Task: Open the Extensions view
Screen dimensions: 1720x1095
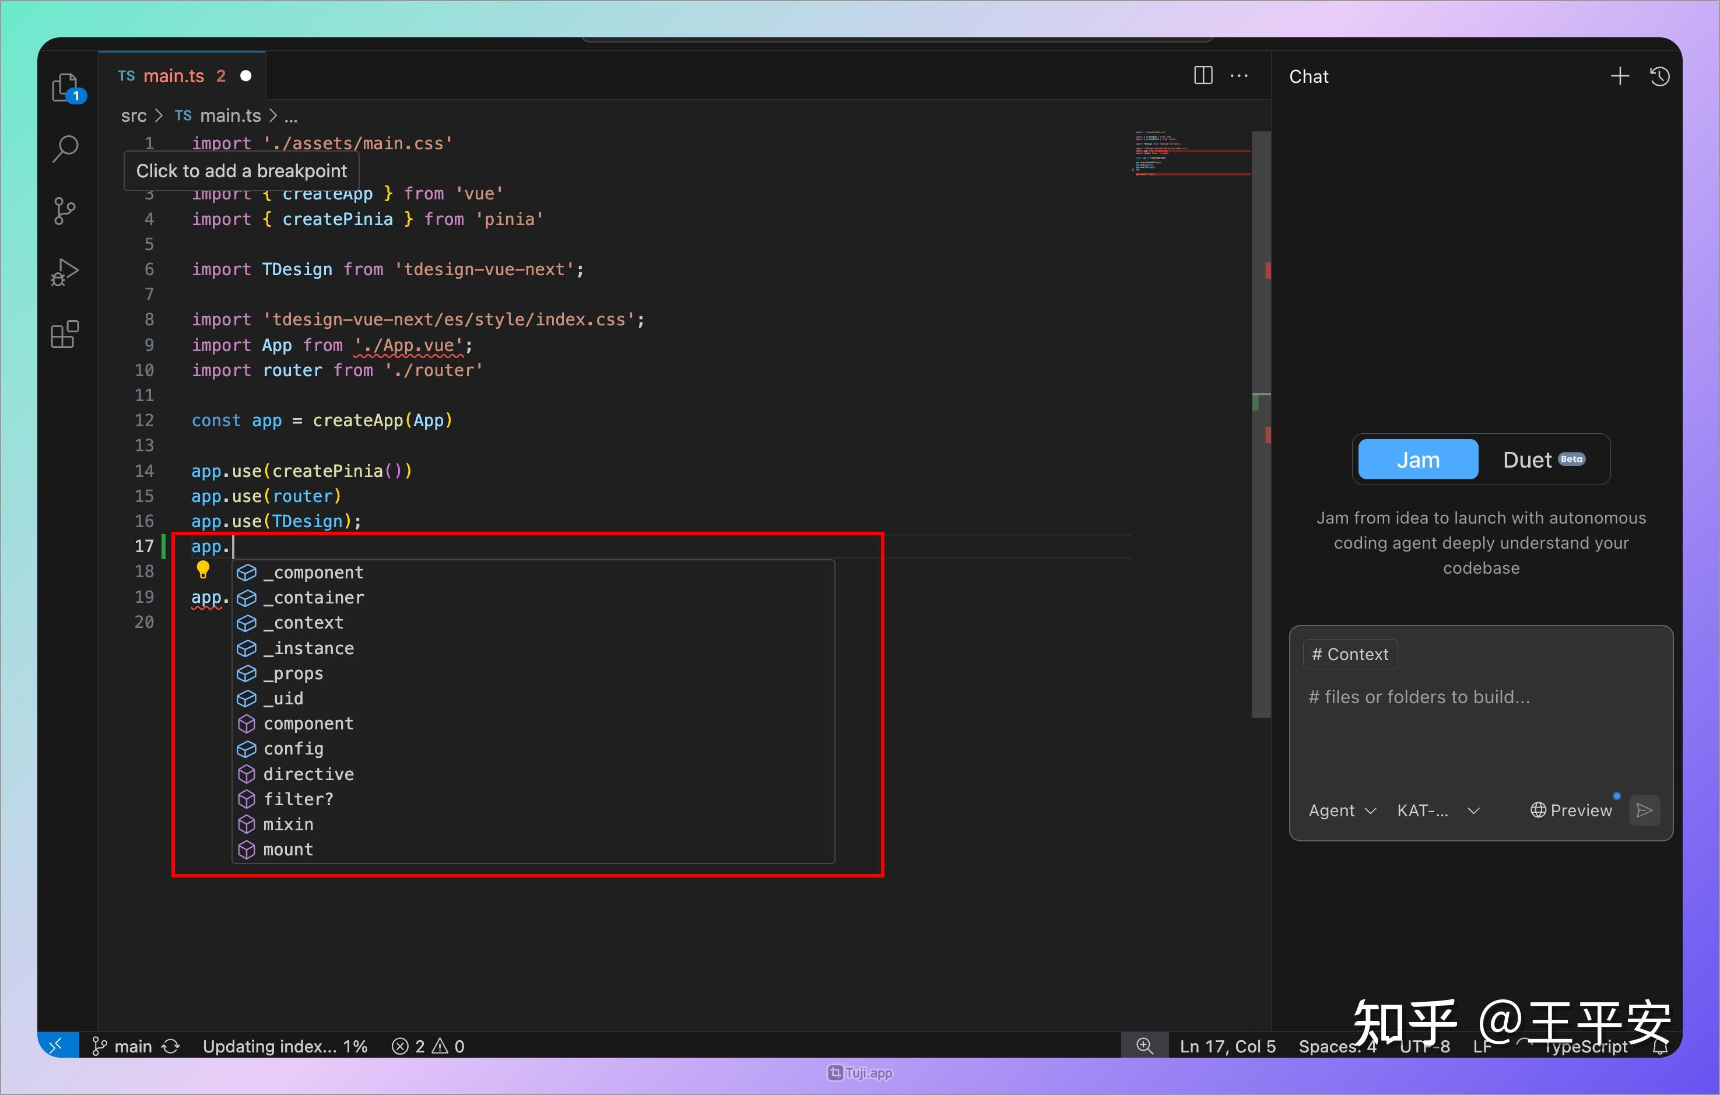Action: coord(65,334)
